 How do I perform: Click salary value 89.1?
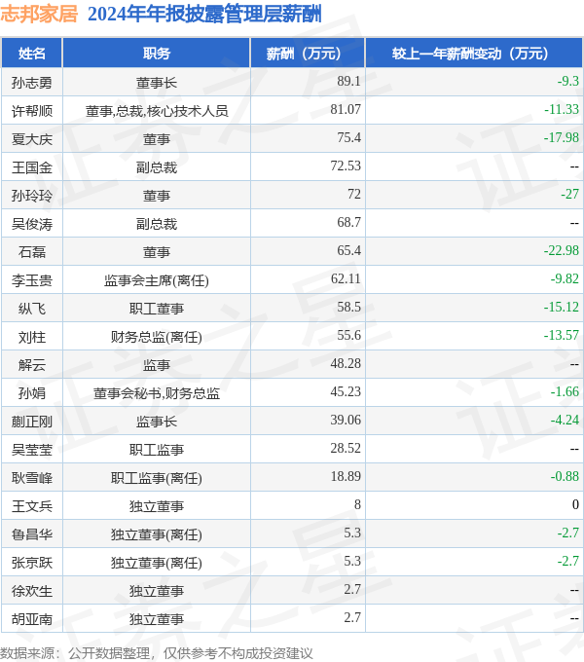click(x=349, y=81)
